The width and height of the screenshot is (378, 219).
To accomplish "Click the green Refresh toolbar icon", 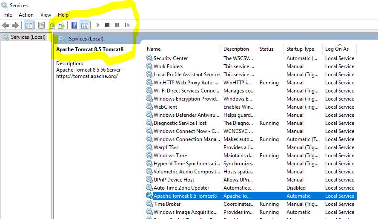I will [52, 25].
